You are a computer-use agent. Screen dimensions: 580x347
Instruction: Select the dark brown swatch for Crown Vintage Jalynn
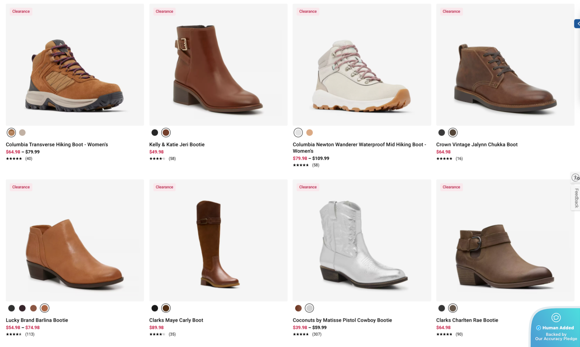coord(453,132)
